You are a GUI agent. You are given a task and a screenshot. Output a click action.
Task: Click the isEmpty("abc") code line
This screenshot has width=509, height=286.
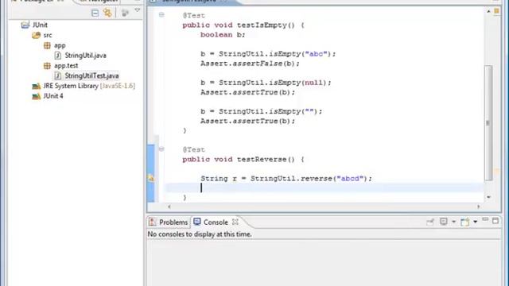268,54
